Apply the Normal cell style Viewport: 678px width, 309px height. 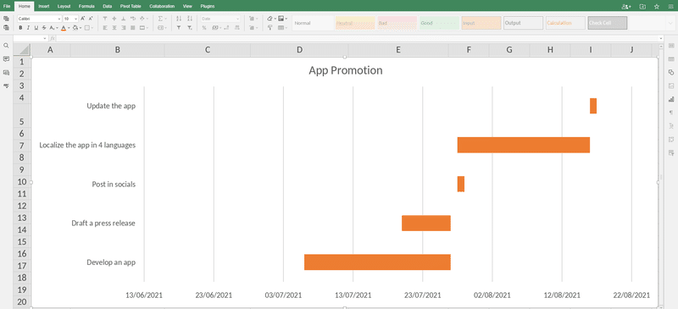tap(313, 23)
